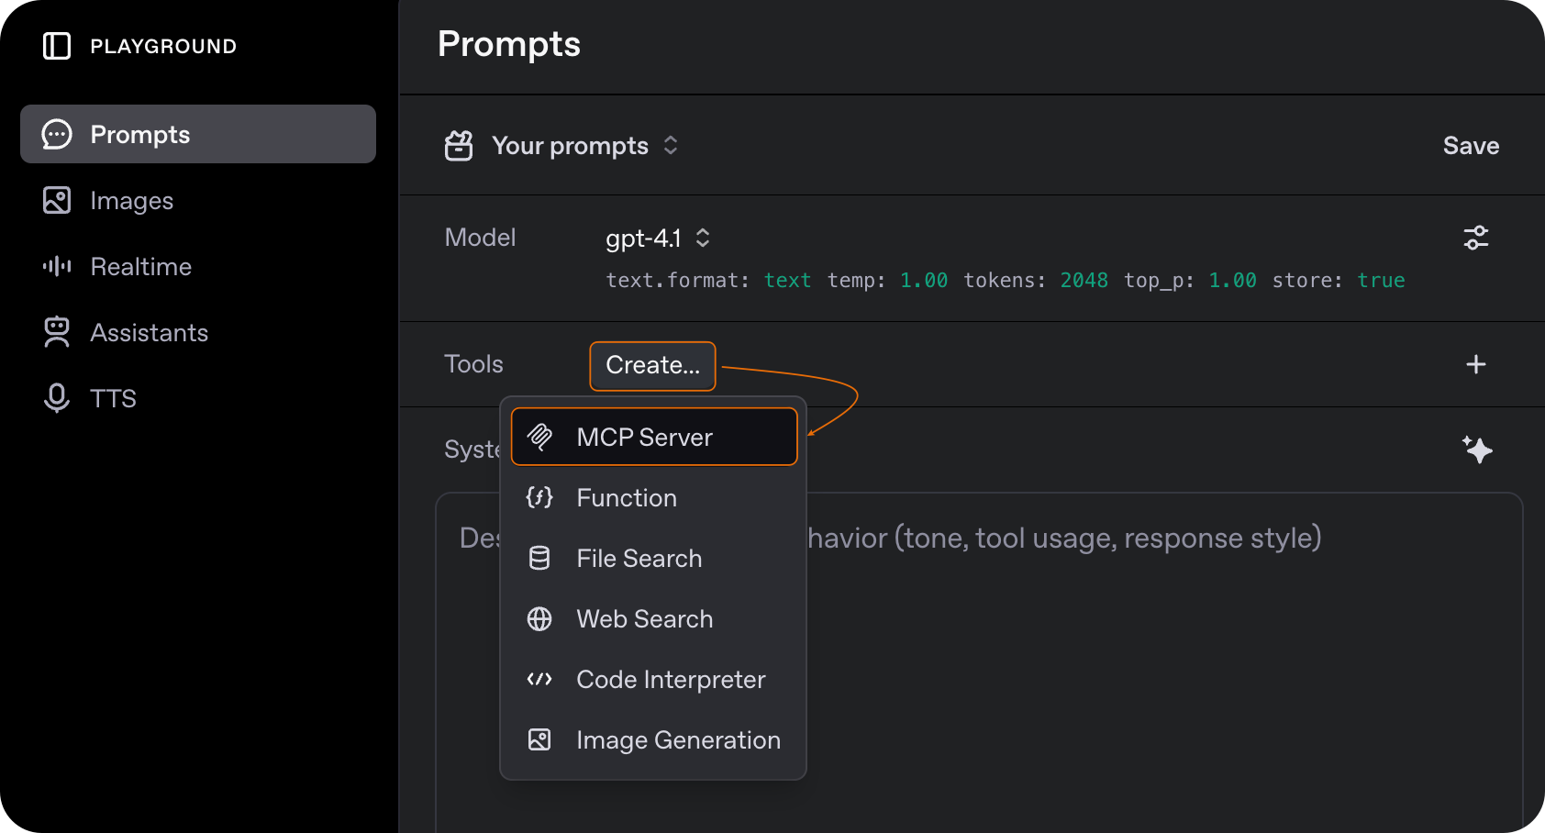
Task: Click the TTS microphone icon
Action: point(57,398)
